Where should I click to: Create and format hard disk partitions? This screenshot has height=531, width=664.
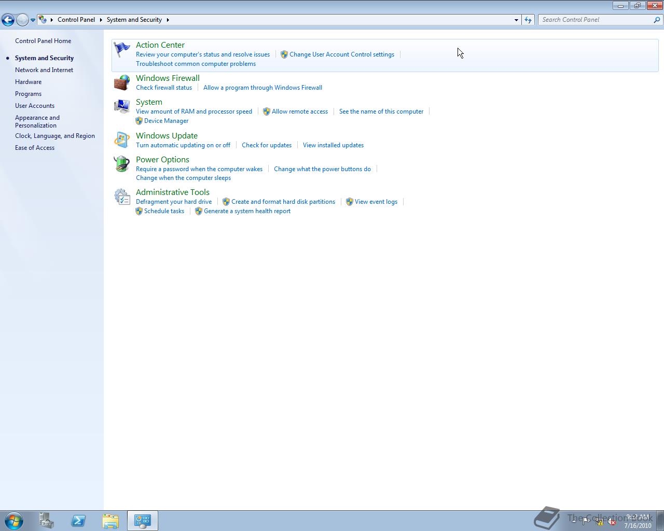click(x=283, y=202)
